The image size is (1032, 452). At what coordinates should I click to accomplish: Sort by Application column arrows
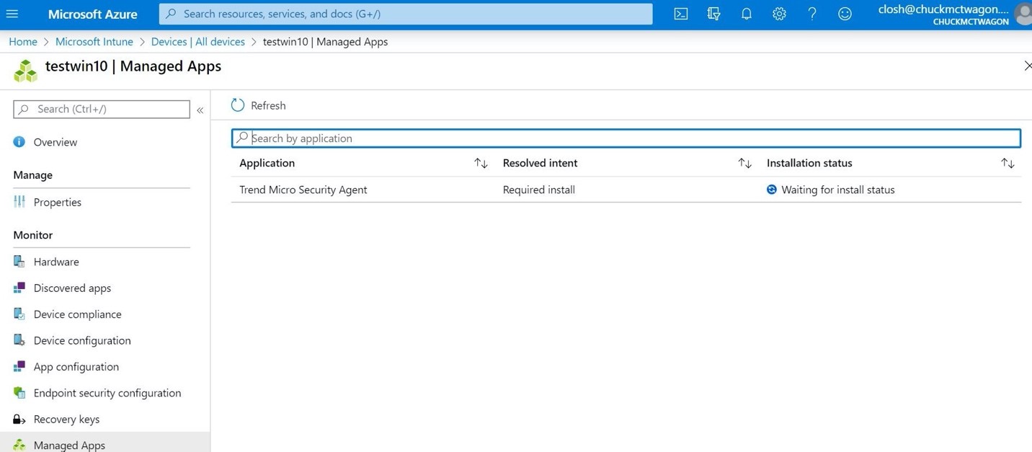(481, 164)
